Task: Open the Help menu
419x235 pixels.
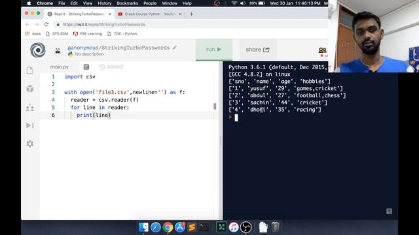Action: tap(187, 3)
